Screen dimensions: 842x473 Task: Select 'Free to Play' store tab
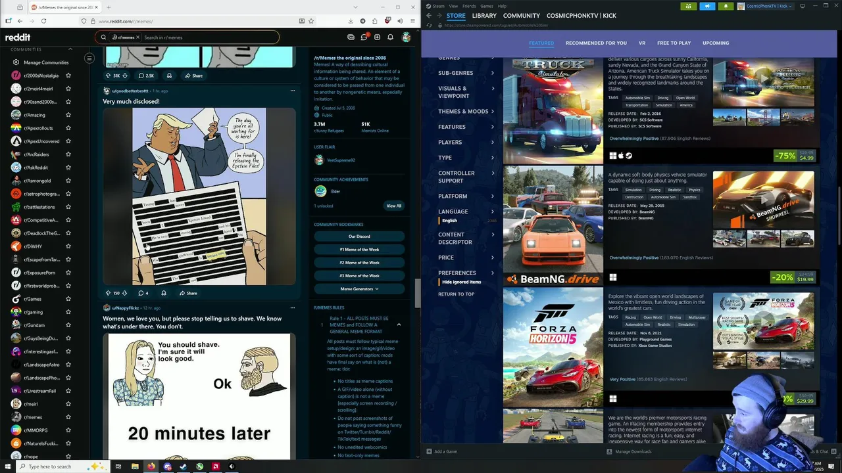pyautogui.click(x=674, y=43)
